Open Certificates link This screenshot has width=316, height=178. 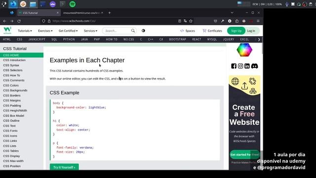coord(212,31)
